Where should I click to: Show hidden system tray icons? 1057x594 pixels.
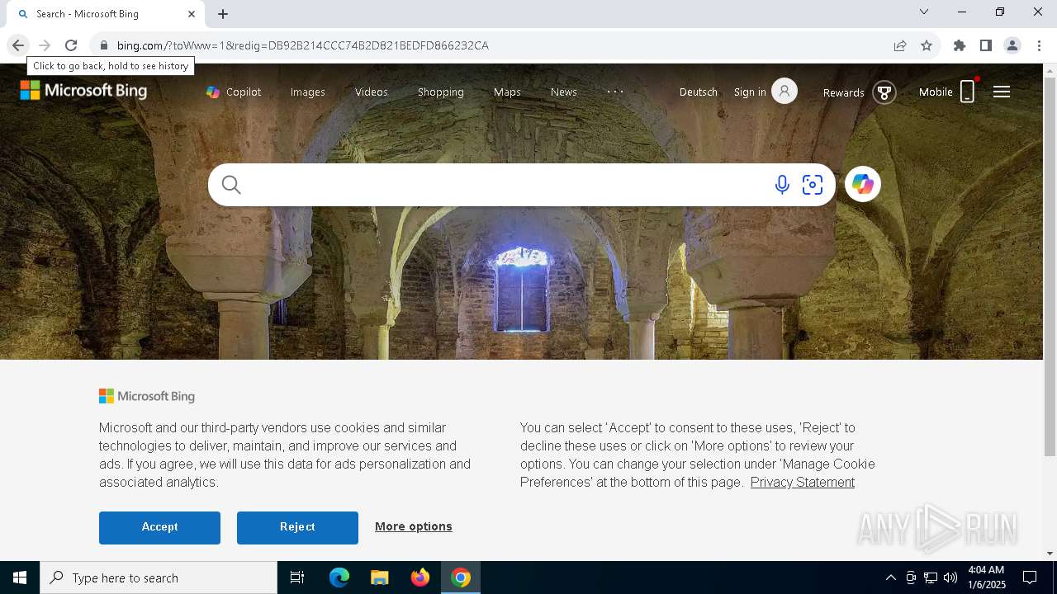point(890,577)
